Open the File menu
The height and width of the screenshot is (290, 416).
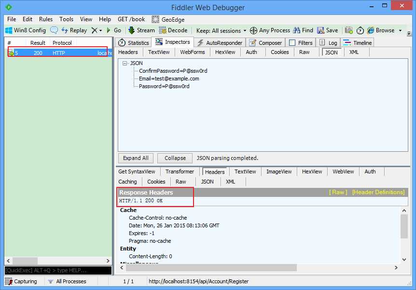click(x=12, y=19)
